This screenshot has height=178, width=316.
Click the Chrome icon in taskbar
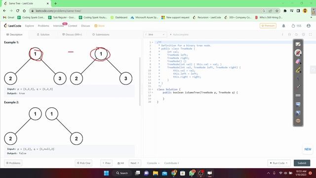tap(173, 173)
